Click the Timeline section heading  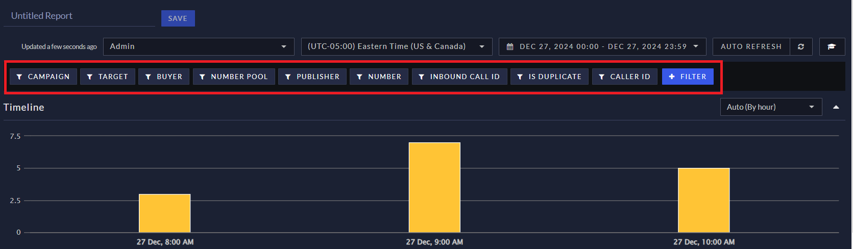pos(24,107)
